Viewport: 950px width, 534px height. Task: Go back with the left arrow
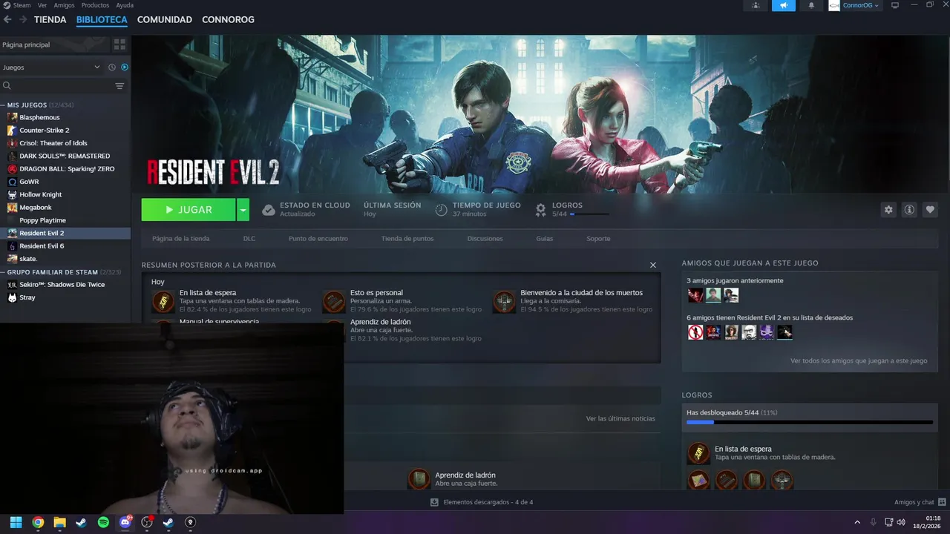(x=7, y=20)
